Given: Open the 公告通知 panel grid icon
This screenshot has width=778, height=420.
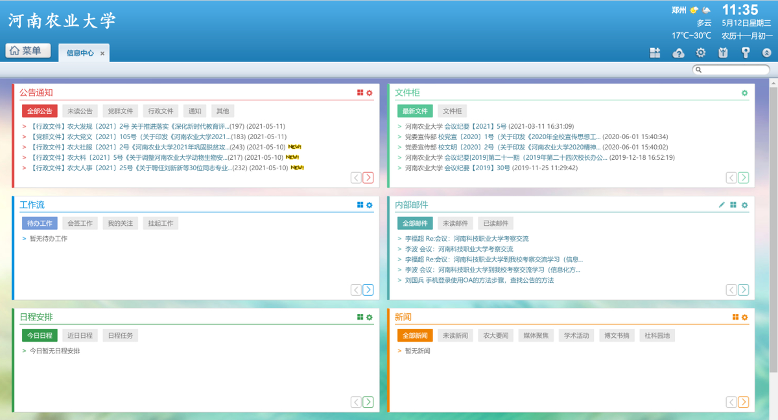Looking at the screenshot, I should (x=360, y=93).
